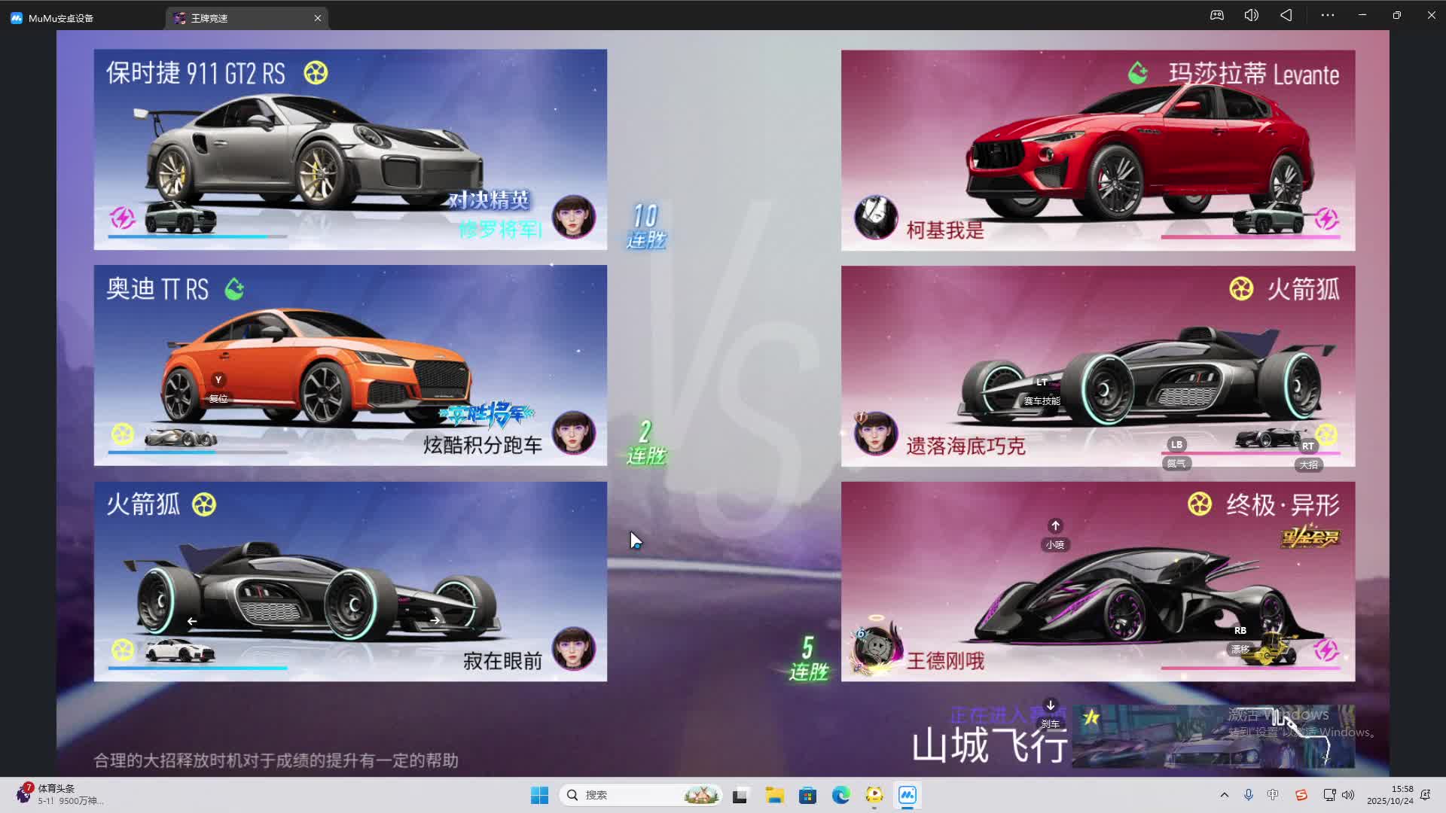Click the RB 漂移 drift key
The width and height of the screenshot is (1446, 813).
1240,631
